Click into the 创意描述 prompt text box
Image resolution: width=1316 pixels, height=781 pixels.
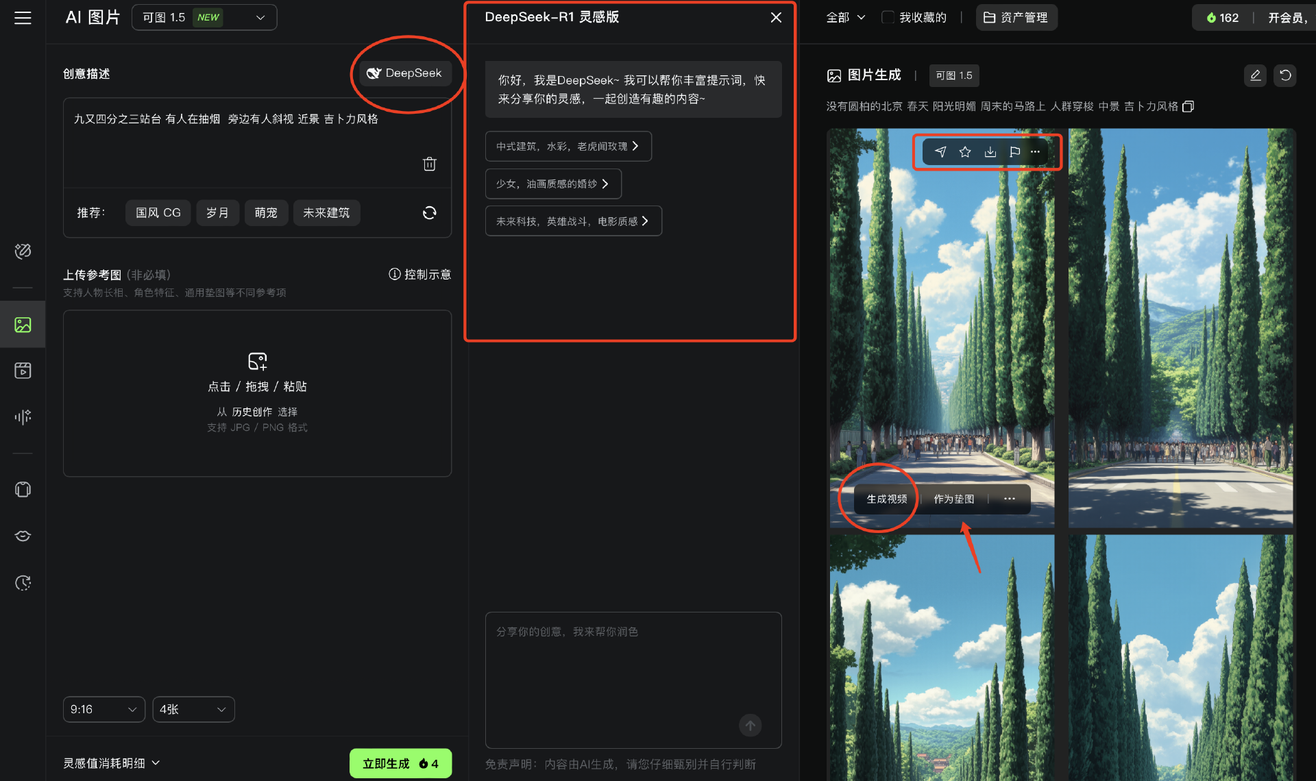point(257,142)
